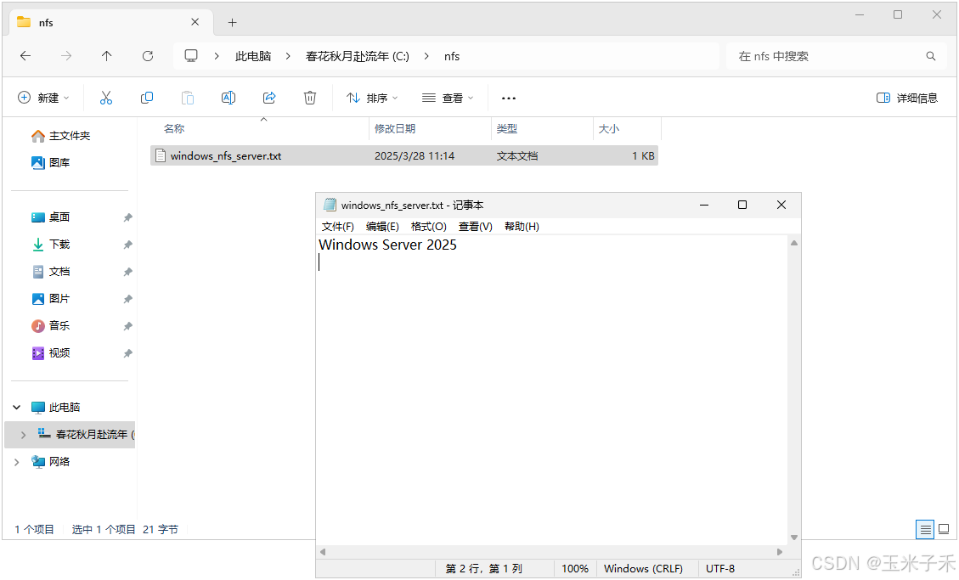Image resolution: width=959 pixels, height=580 pixels.
Task: Expand the 春花秋月赴流年 drive node
Action: [x=23, y=435]
